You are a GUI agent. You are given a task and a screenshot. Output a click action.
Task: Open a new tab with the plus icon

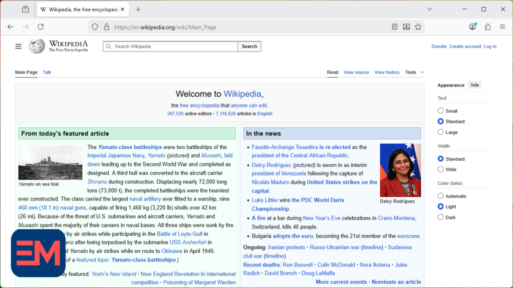138,9
